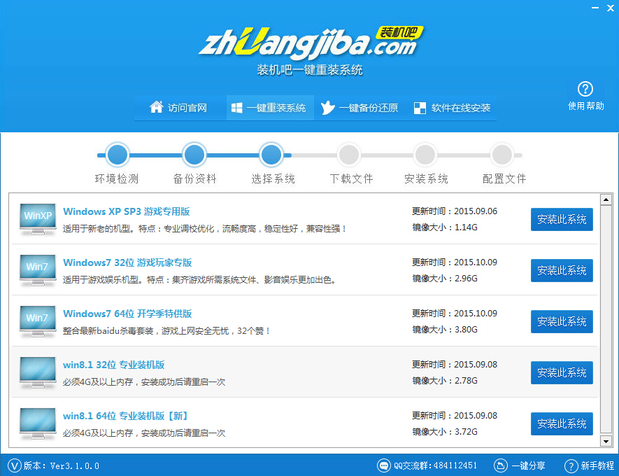Click QQ交流群:484112451 text

click(x=436, y=465)
